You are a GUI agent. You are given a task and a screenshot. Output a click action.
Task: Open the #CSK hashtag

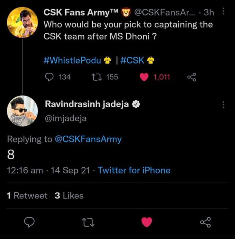[x=132, y=60]
